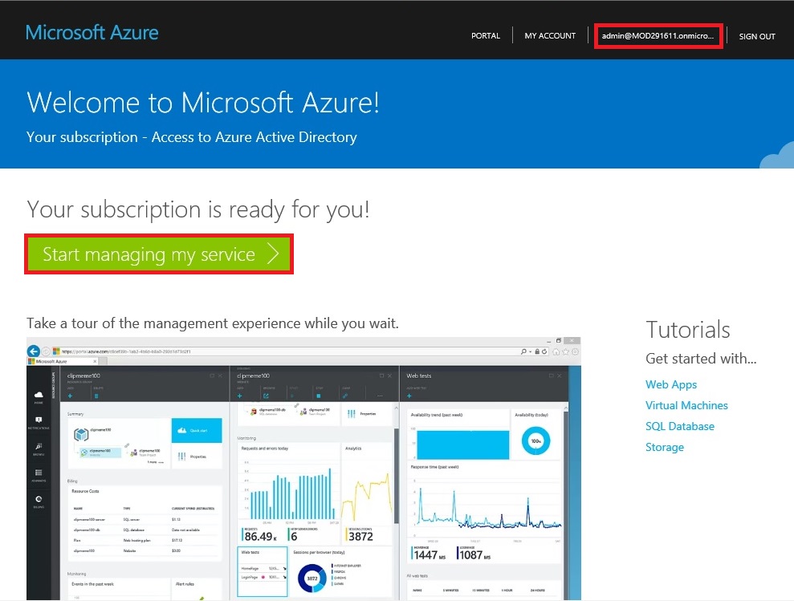Open the Billing icon in sidebar

[38, 501]
